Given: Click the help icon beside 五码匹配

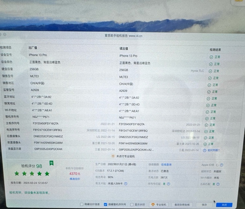Looking at the screenshot, I should (x=218, y=184).
